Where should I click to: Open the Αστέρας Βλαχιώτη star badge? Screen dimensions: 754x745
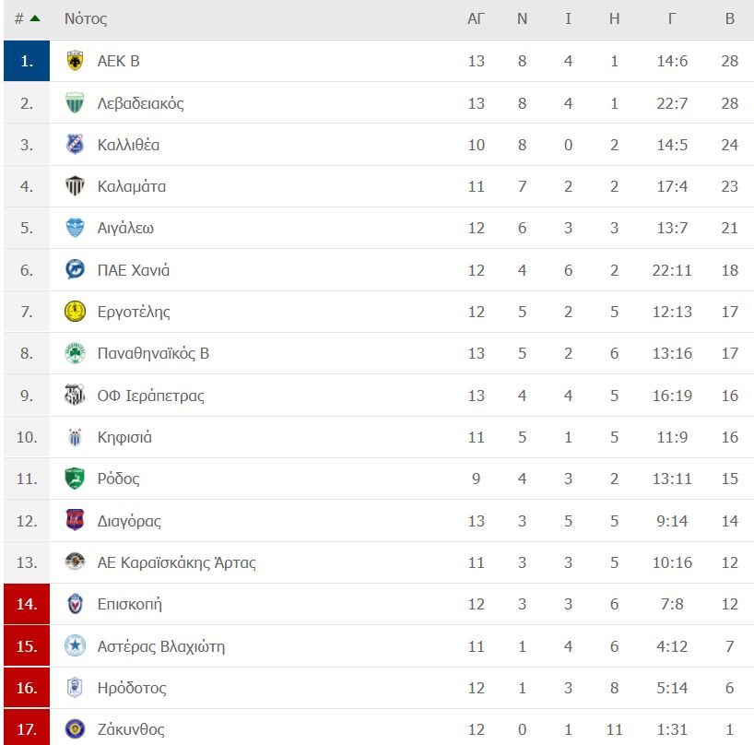(75, 645)
